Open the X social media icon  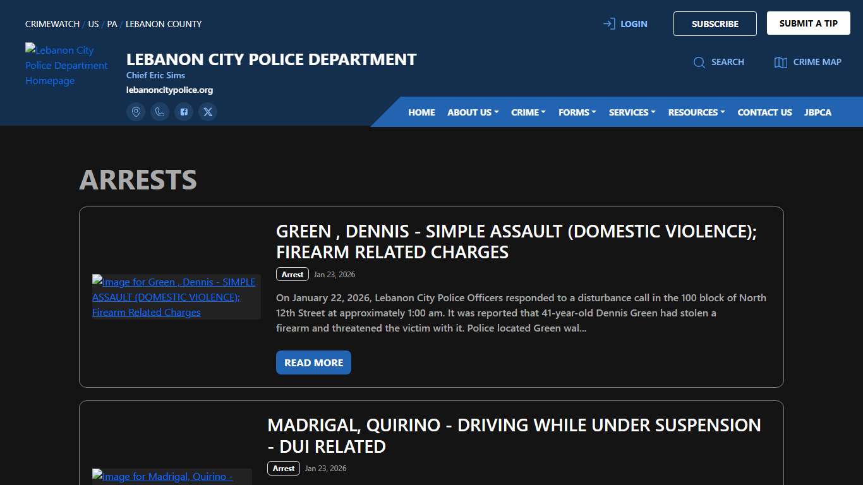click(208, 112)
